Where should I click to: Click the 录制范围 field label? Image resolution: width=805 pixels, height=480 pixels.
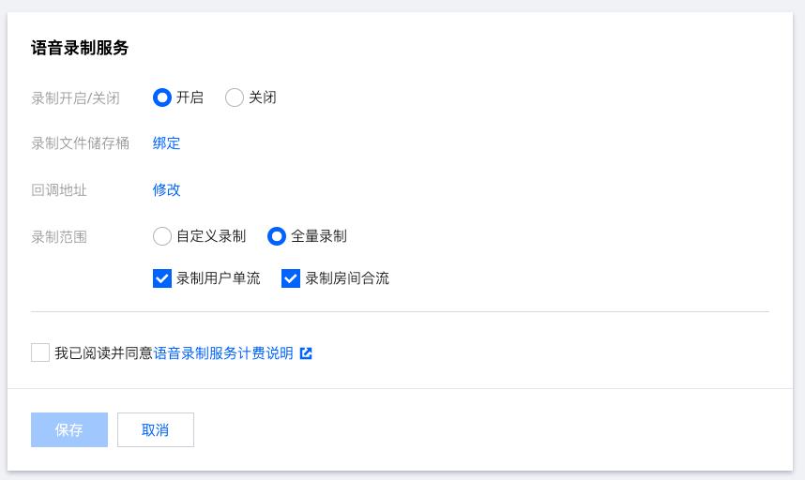point(59,237)
